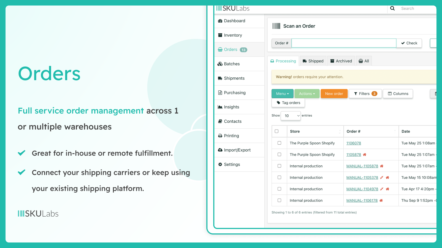
Task: Switch to the Shipped tab
Action: pos(313,61)
